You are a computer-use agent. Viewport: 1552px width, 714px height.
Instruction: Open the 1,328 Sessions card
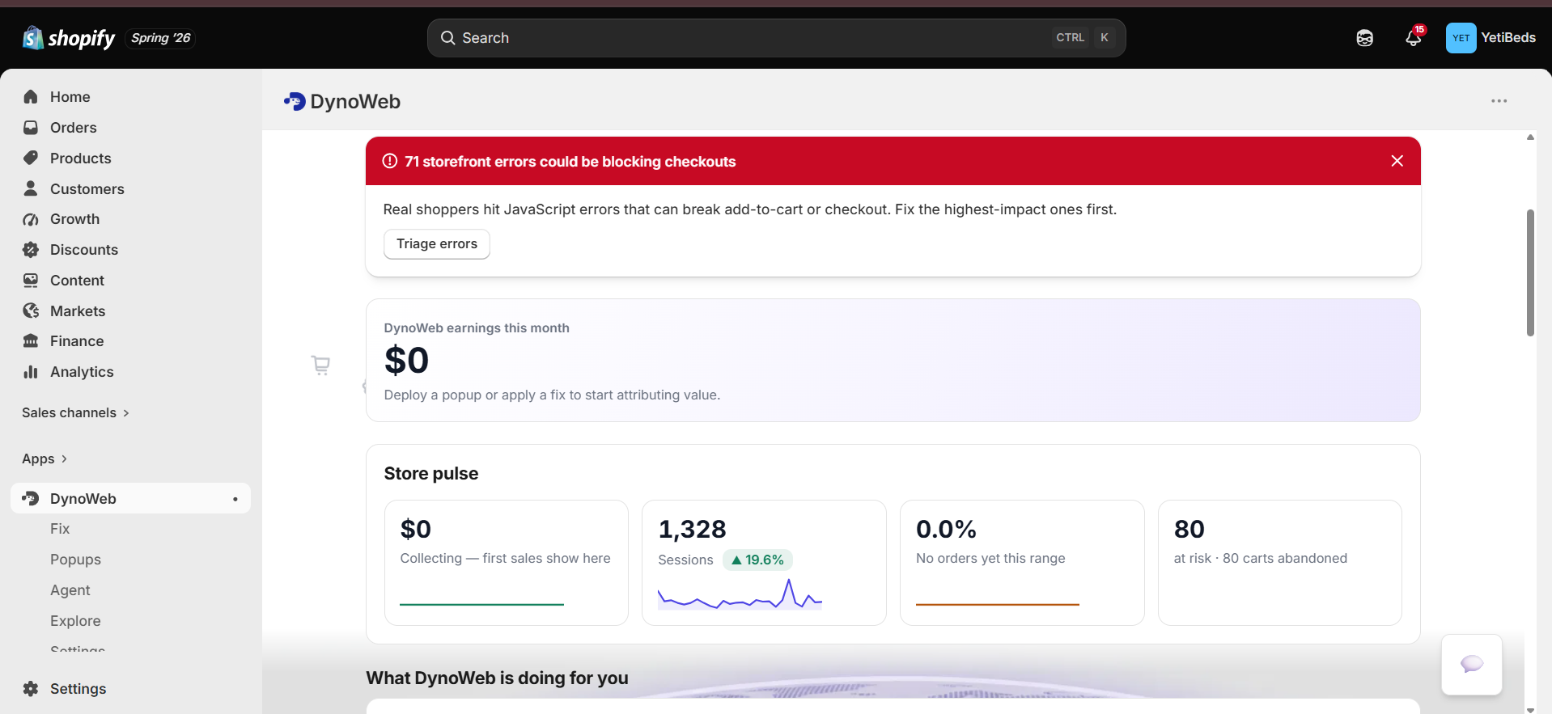point(764,563)
